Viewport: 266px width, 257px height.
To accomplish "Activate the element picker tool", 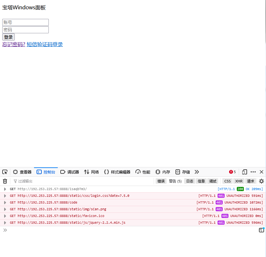I will 5,172.
